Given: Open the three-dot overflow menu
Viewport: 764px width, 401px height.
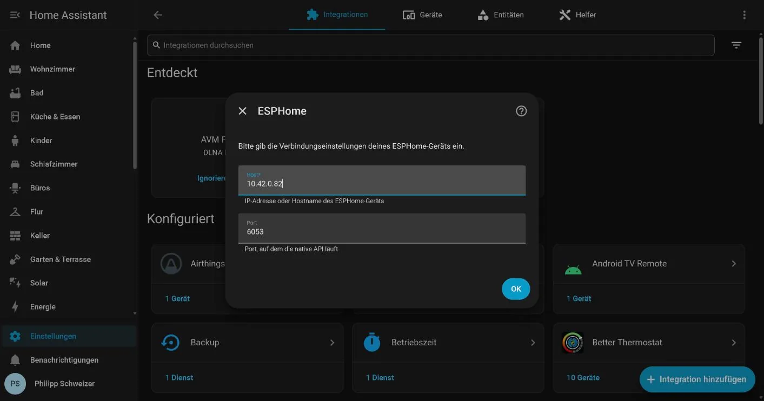Looking at the screenshot, I should 745,15.
